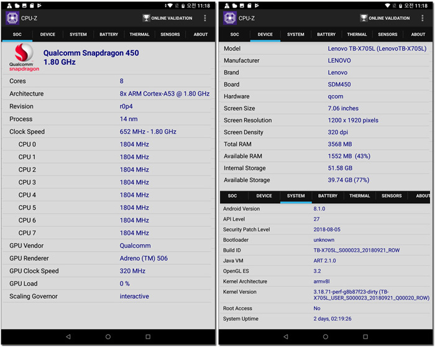Tap recent apps button on left screen
Viewport: 435px width, 348px height.
[x=148, y=337]
